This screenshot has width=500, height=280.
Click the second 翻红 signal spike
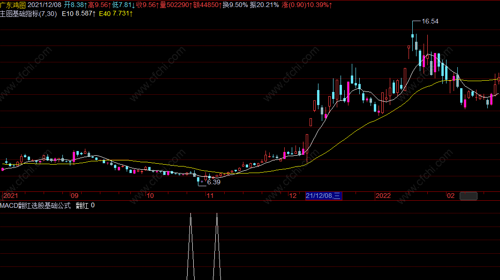click(x=217, y=247)
